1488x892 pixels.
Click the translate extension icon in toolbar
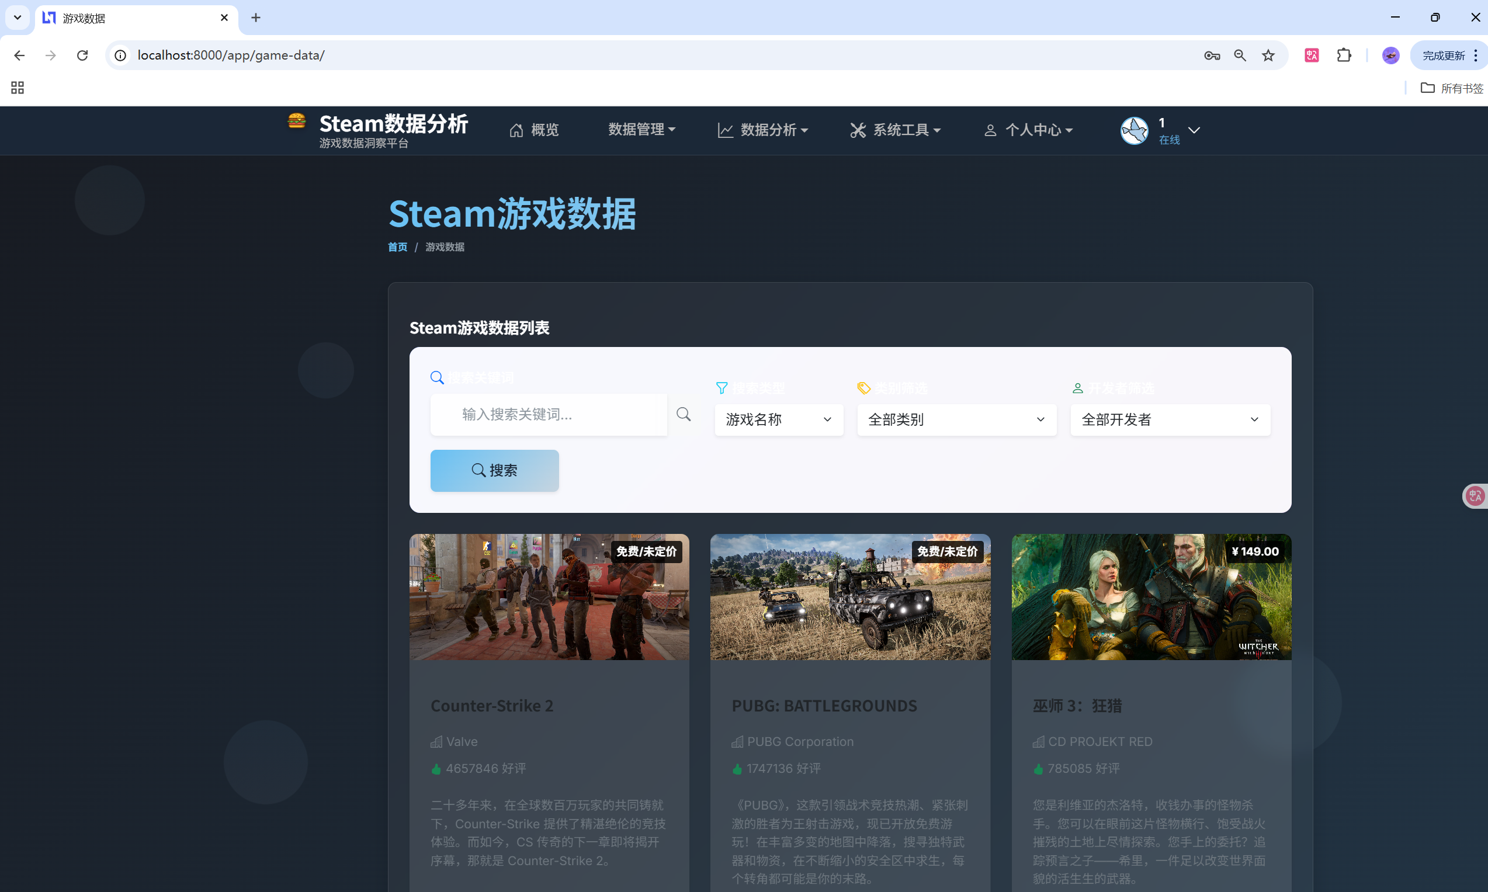coord(1312,55)
